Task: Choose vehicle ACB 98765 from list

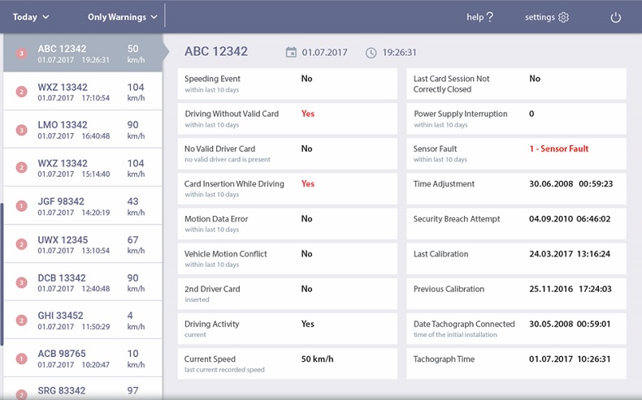Action: (x=81, y=359)
